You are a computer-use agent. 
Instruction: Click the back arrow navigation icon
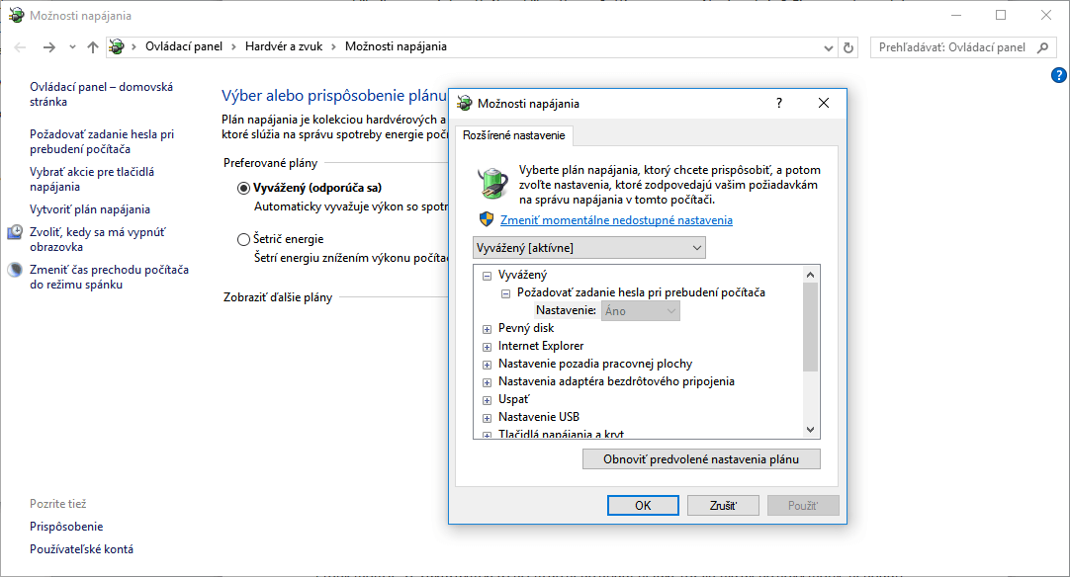21,47
